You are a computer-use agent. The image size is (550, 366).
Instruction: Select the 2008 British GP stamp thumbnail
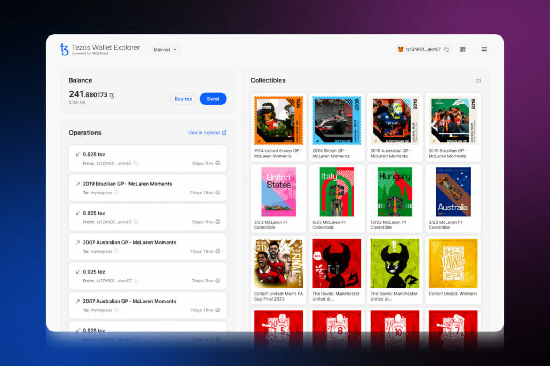click(x=337, y=121)
